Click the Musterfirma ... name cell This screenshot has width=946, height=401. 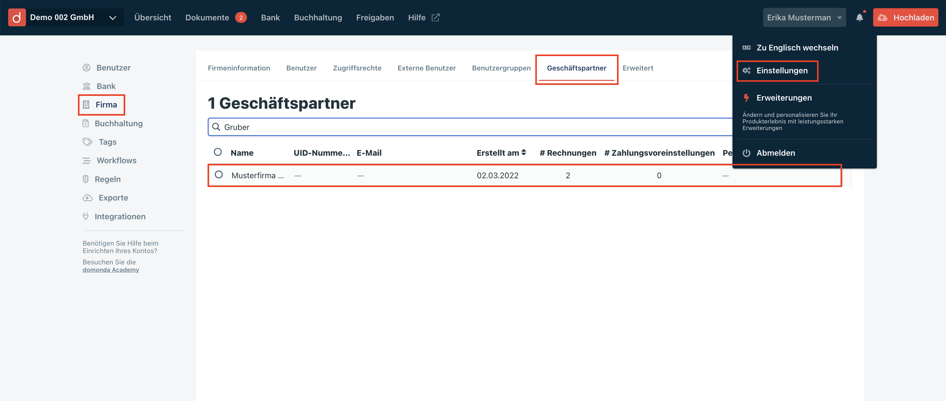(x=258, y=175)
